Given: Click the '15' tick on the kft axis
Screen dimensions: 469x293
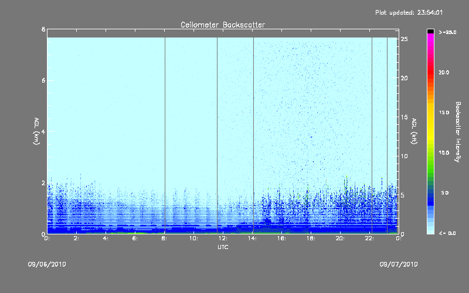Looking at the screenshot, I should [x=404, y=117].
